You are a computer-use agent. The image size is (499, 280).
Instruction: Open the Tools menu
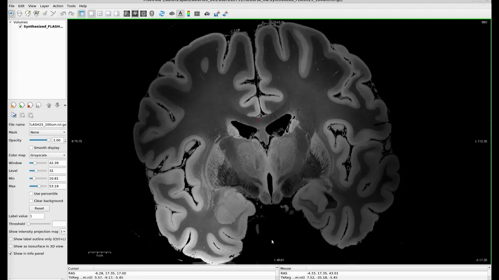[x=71, y=6]
